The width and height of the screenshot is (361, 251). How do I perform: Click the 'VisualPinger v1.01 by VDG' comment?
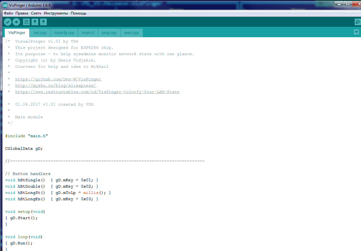(47, 41)
